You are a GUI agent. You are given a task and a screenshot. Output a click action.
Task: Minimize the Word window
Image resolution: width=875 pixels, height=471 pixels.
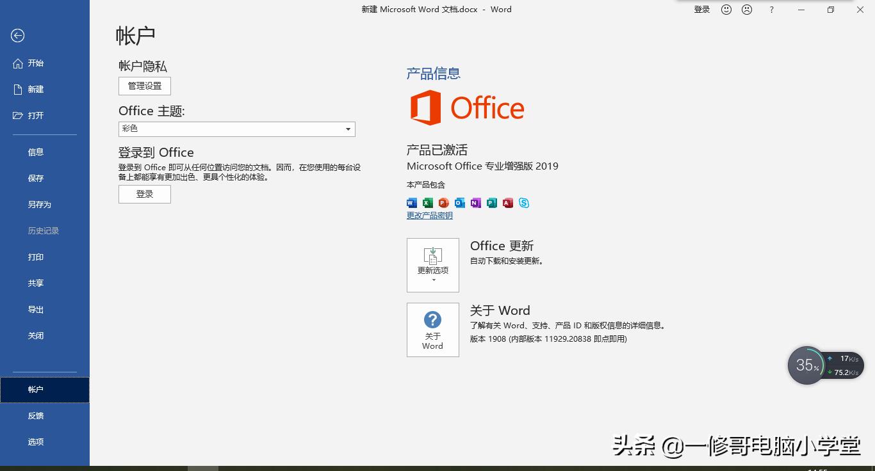[x=801, y=10]
